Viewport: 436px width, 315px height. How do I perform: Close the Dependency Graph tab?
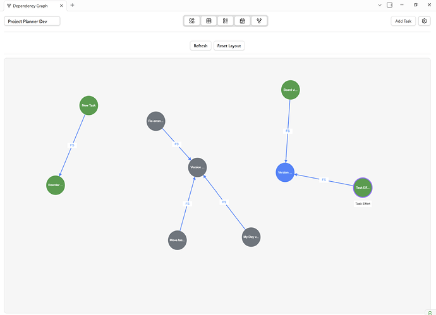(62, 5)
